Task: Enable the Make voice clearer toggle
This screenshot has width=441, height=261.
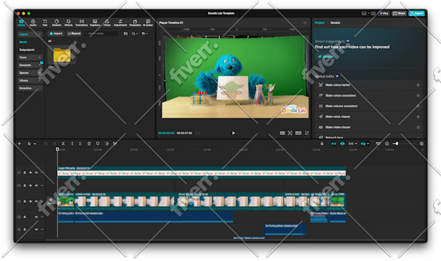Action: (x=418, y=117)
